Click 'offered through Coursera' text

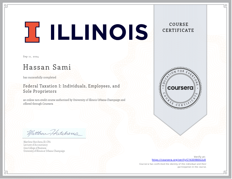(38, 104)
